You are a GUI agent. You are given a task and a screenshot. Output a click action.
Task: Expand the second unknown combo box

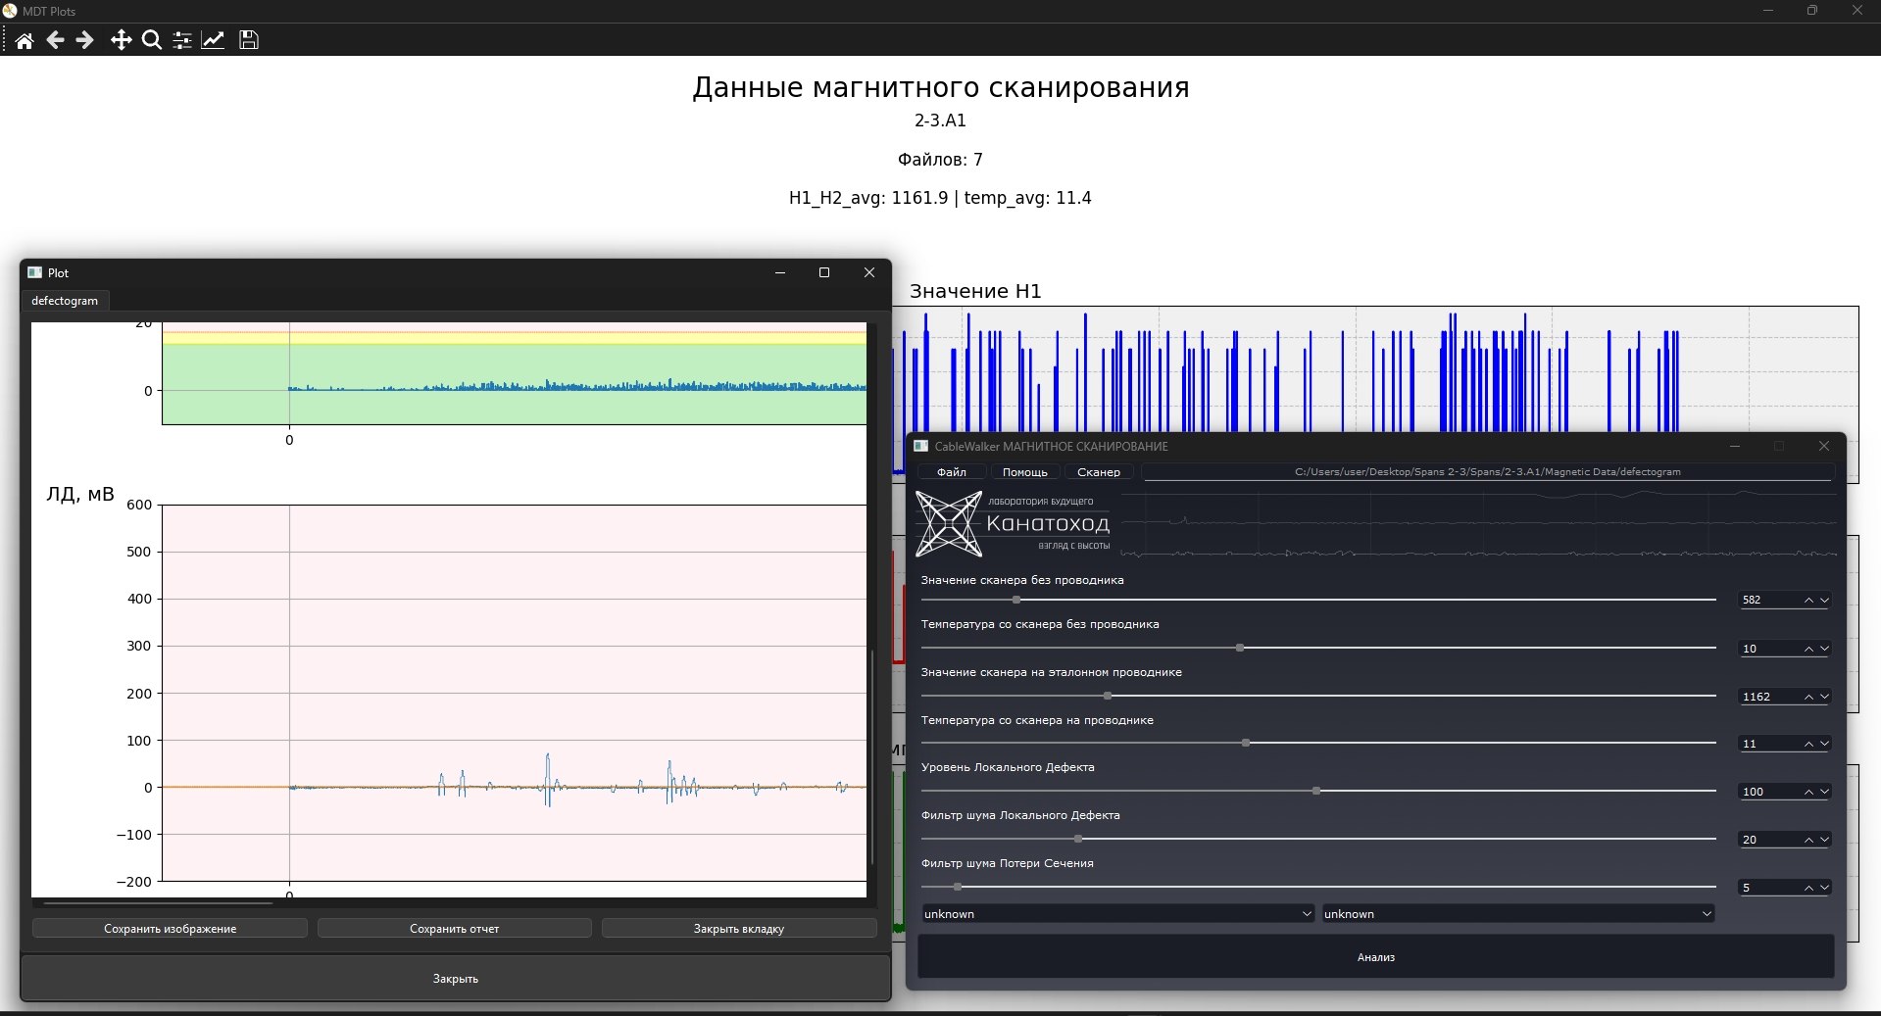pos(1517,914)
